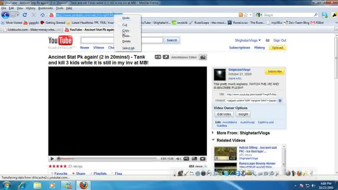The width and height of the screenshot is (338, 190).
Task: Open the Subscriptions link
Action: tap(239, 47)
